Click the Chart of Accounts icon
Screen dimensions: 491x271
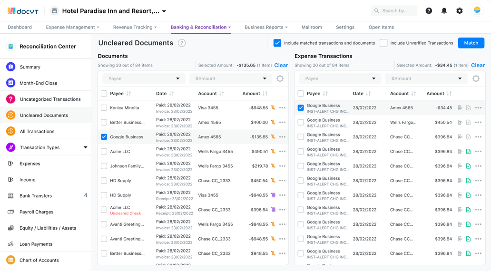tap(10, 260)
